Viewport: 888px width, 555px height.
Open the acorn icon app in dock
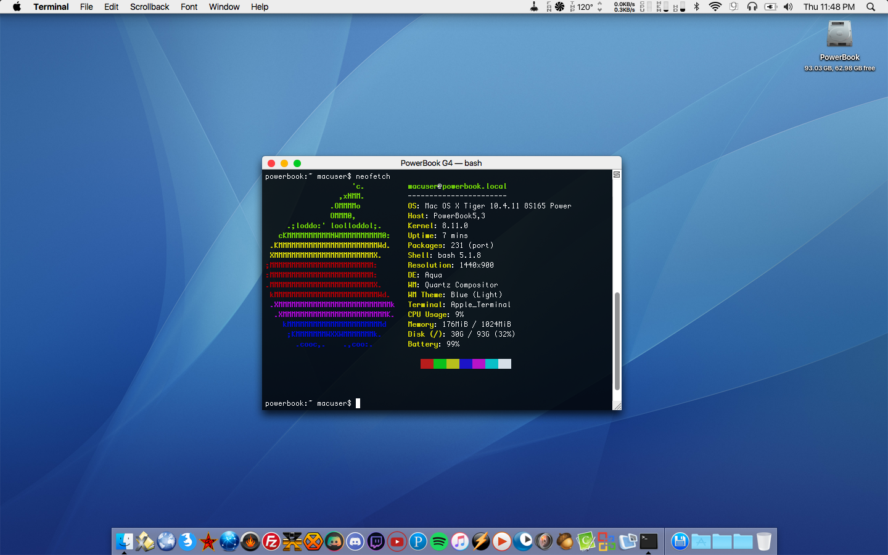pos(565,541)
